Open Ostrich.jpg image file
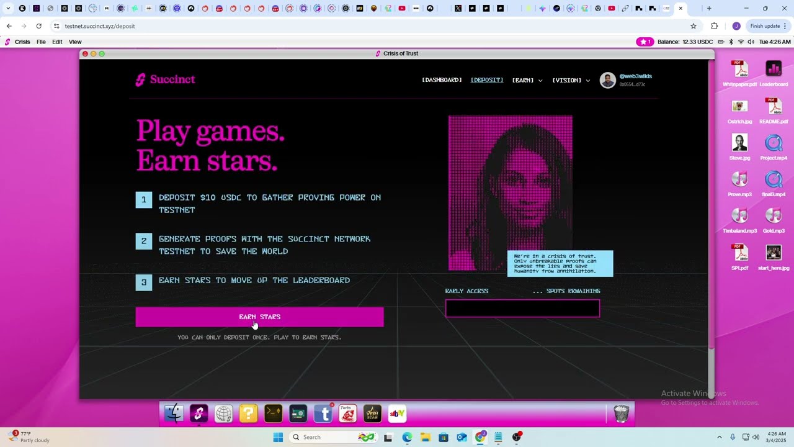 739,111
